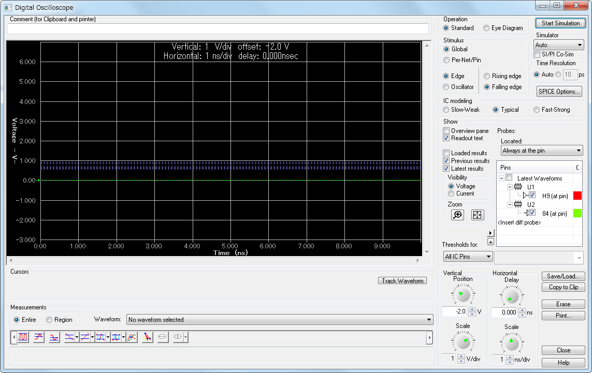
Task: Click the red color swatch for H9
Action: coord(577,196)
